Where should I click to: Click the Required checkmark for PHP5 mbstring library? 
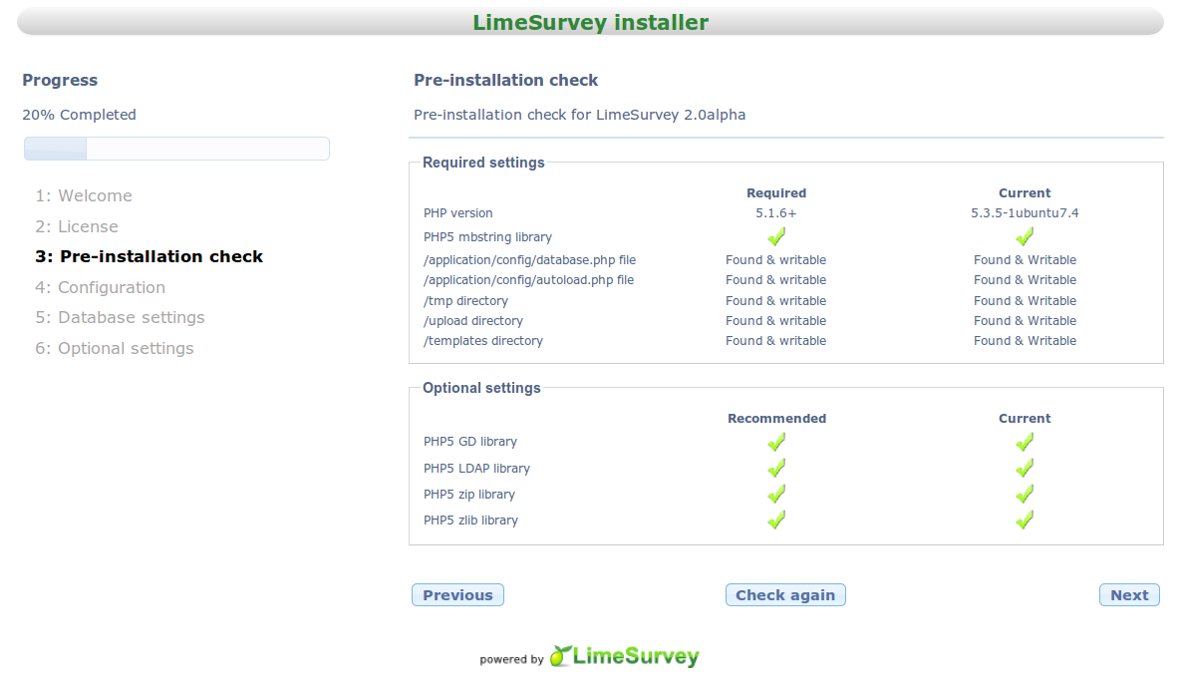click(x=775, y=236)
